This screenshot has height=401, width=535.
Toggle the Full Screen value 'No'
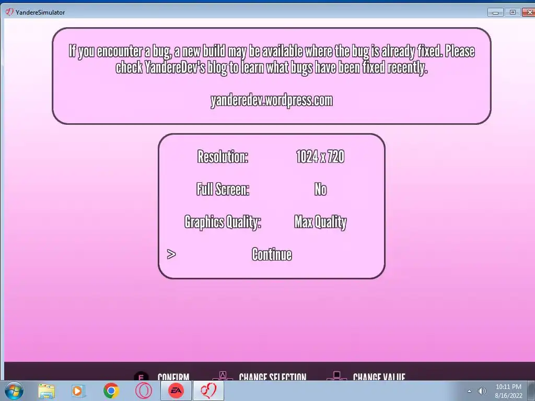point(320,189)
